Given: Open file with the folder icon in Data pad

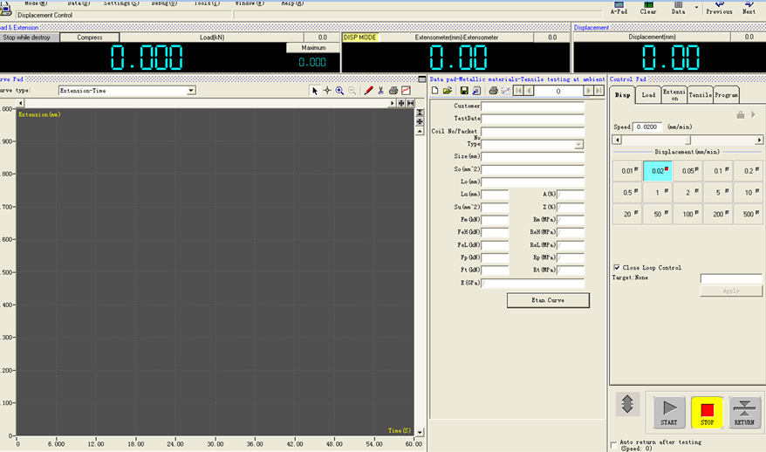Looking at the screenshot, I should click(x=447, y=91).
